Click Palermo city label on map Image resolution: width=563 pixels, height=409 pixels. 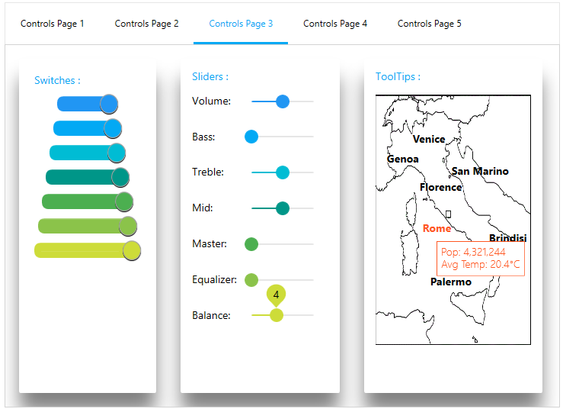click(450, 282)
